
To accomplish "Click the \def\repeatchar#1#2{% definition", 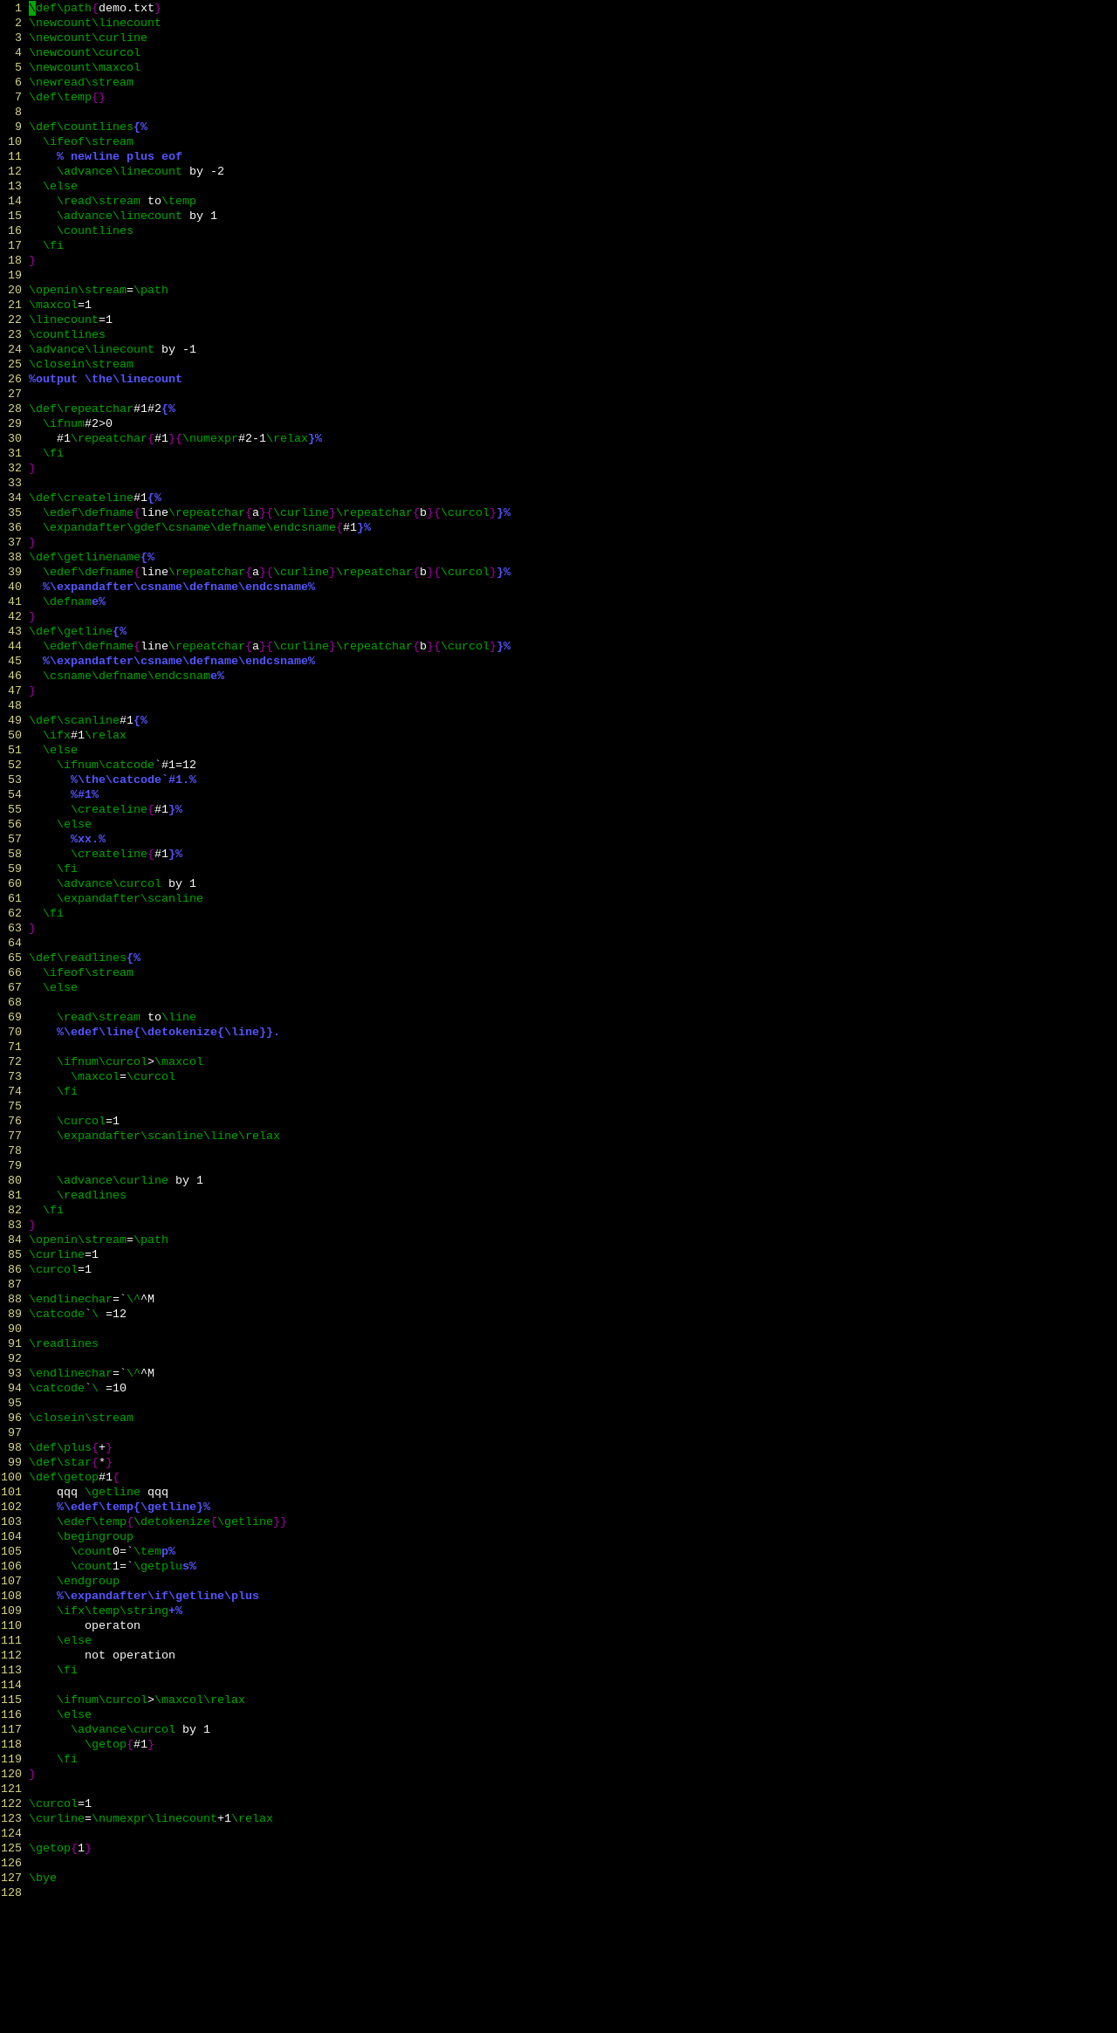I will (102, 409).
